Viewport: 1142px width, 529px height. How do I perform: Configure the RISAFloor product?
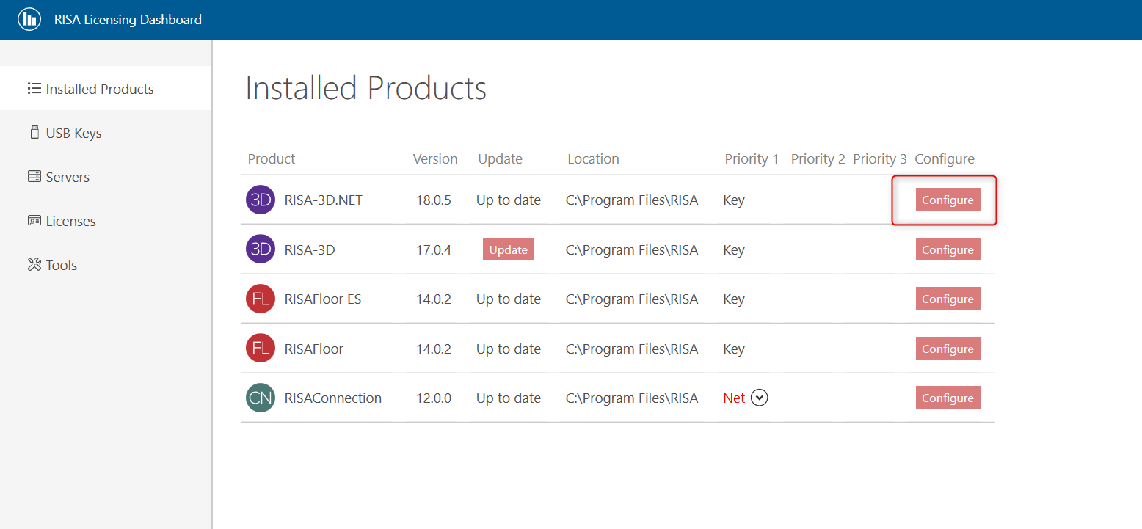click(948, 349)
